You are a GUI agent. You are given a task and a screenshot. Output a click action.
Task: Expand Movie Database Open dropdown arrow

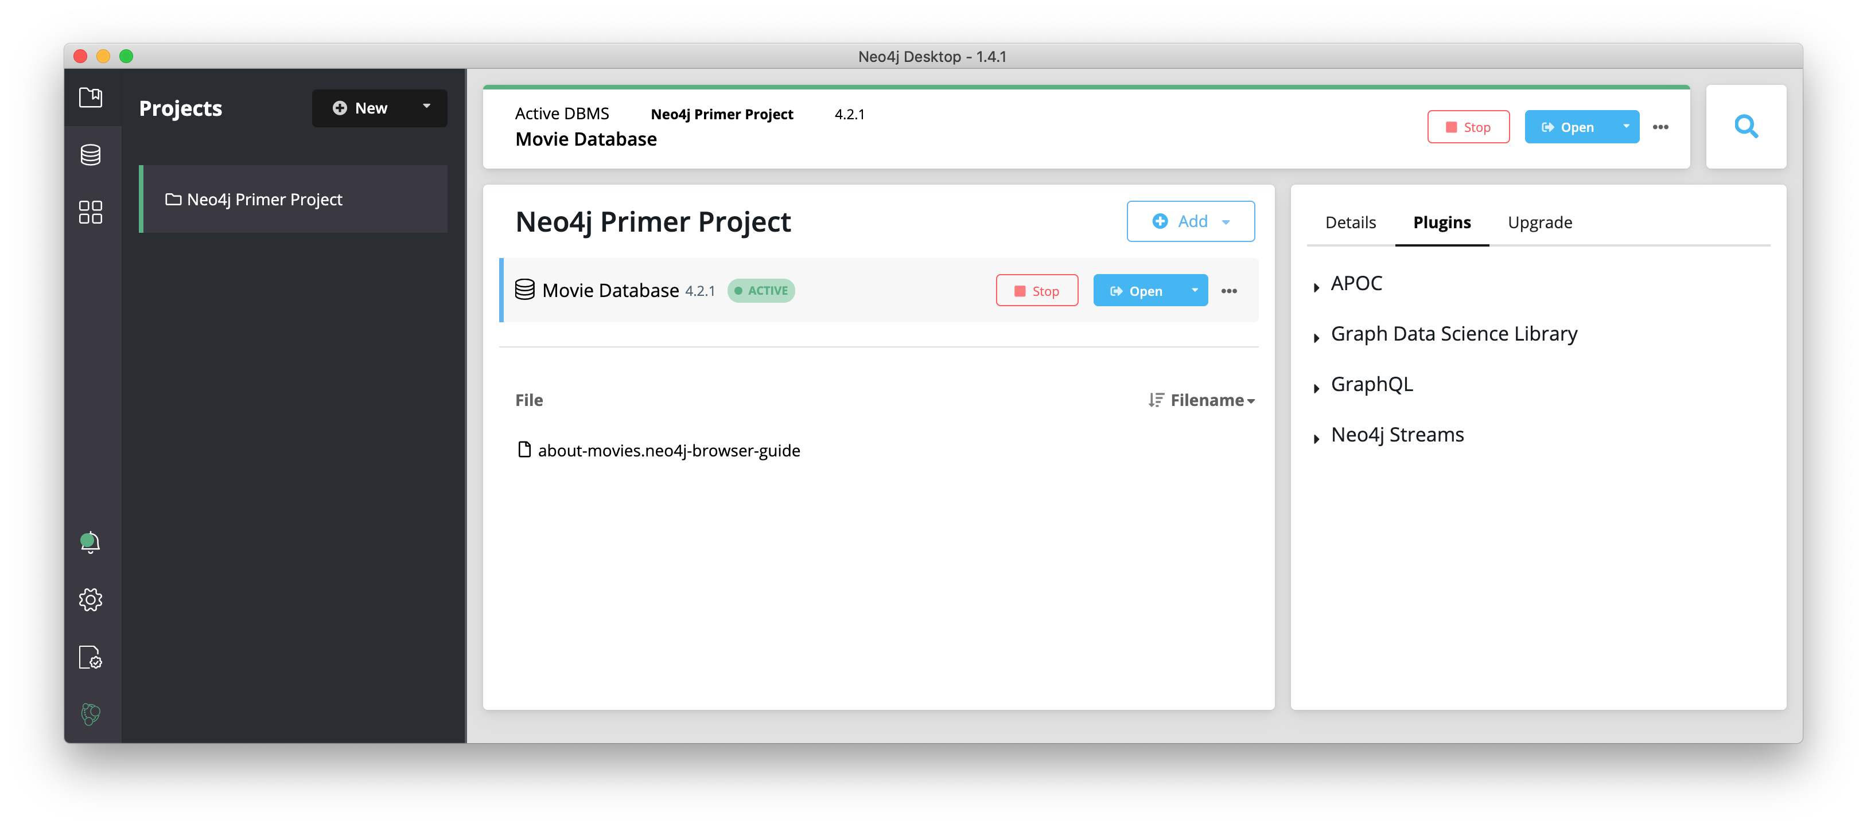click(x=1195, y=291)
